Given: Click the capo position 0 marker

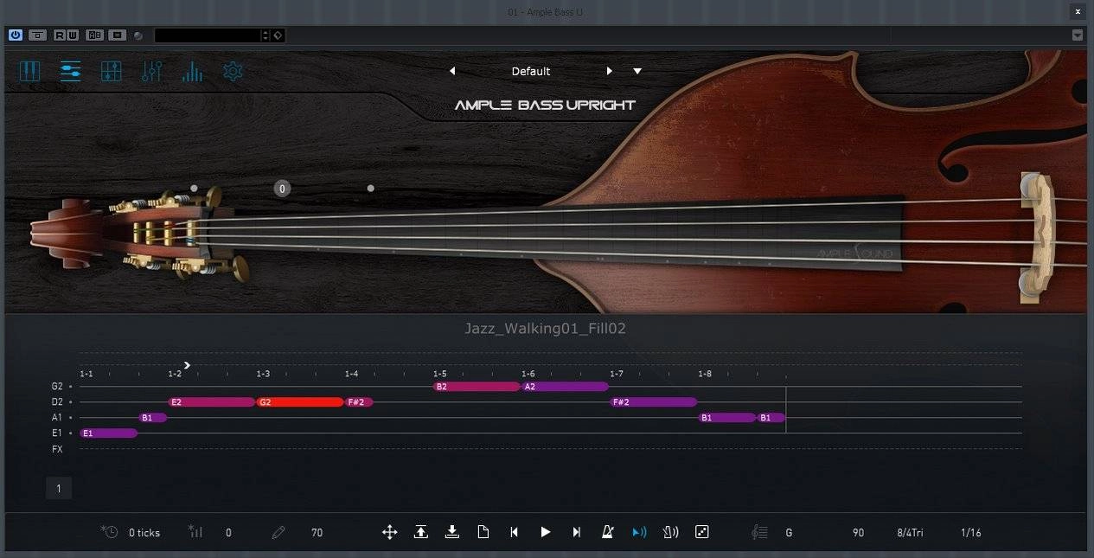Looking at the screenshot, I should click(282, 188).
